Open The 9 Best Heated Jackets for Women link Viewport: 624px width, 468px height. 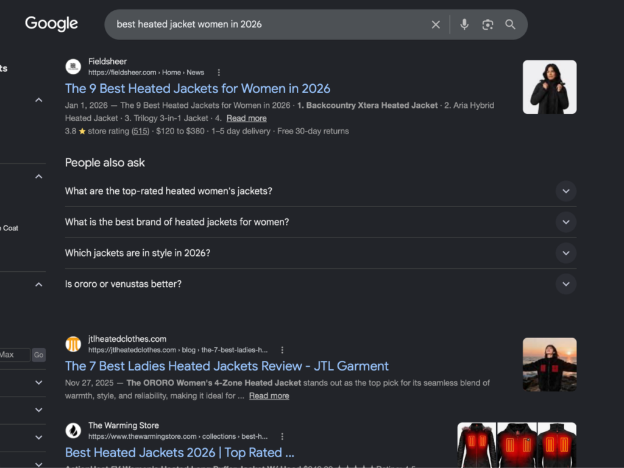pyautogui.click(x=197, y=88)
